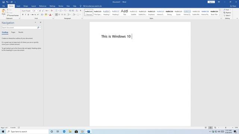Apply yellow text highlight color
Screen dimensions: 239x134
pos(46,15)
